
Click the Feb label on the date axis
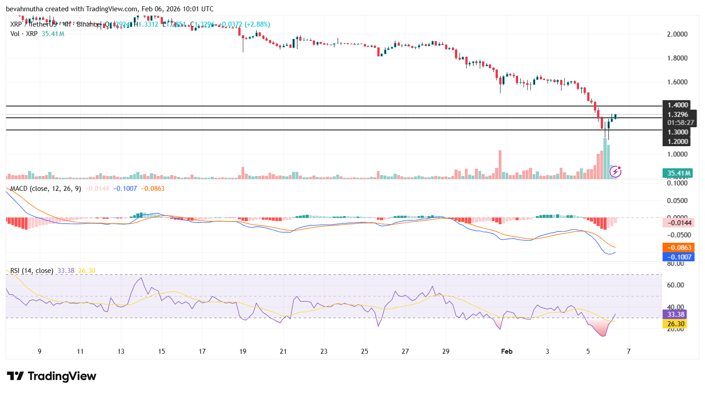pyautogui.click(x=506, y=351)
